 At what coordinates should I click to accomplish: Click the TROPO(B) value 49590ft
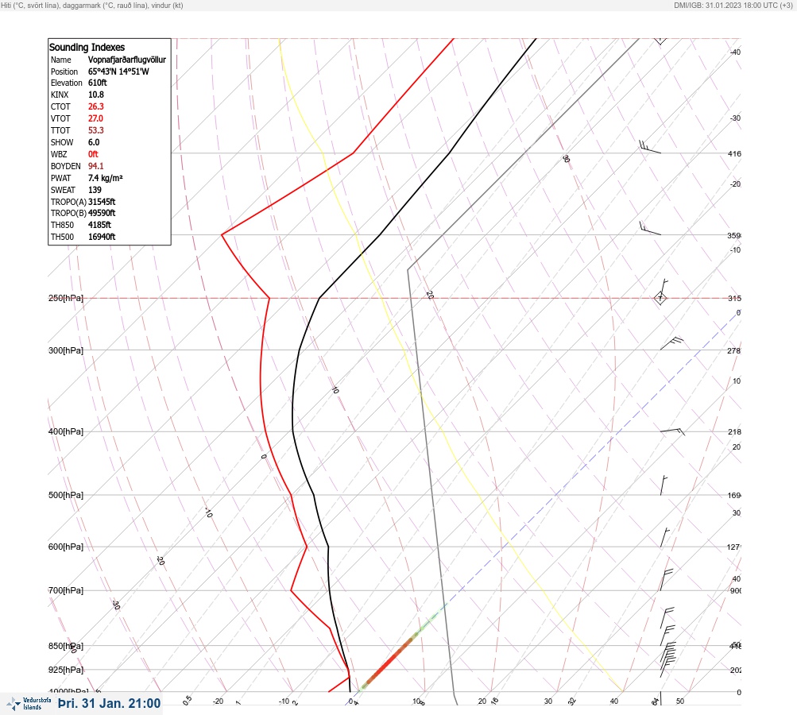102,213
